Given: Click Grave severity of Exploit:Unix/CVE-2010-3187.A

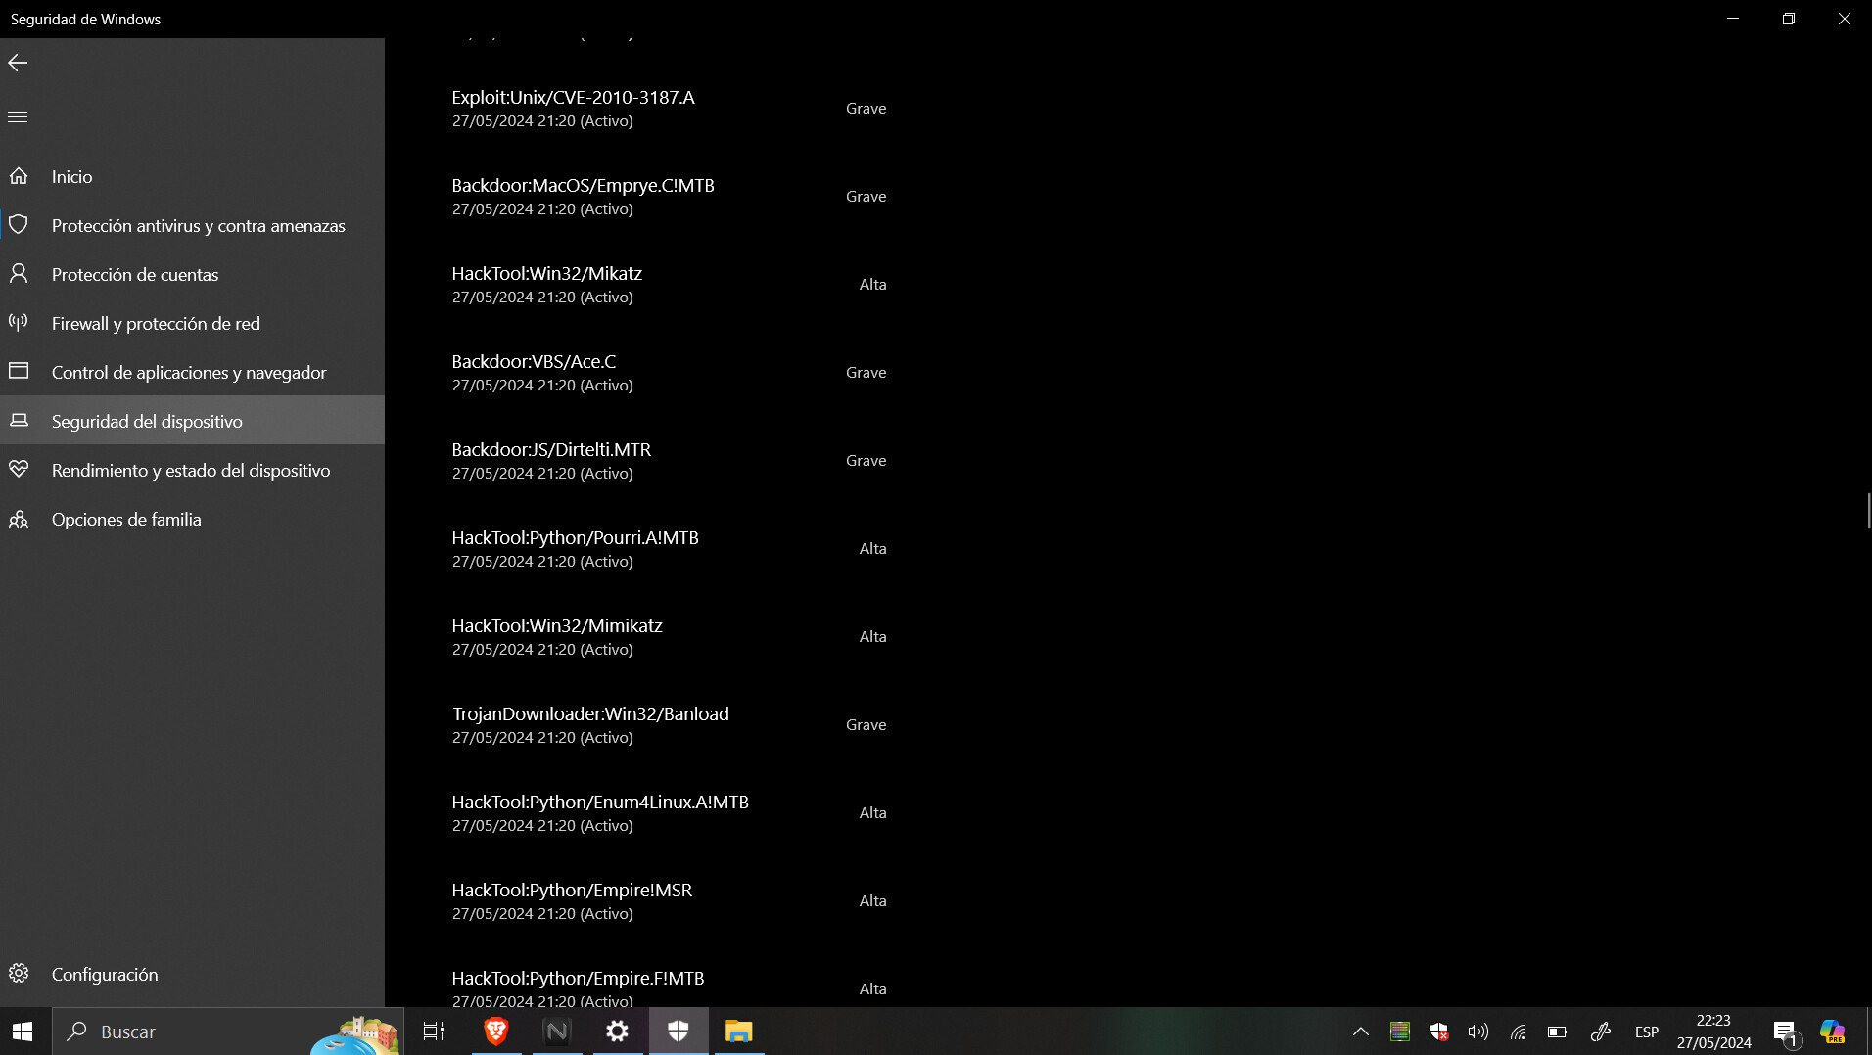Looking at the screenshot, I should tap(866, 109).
